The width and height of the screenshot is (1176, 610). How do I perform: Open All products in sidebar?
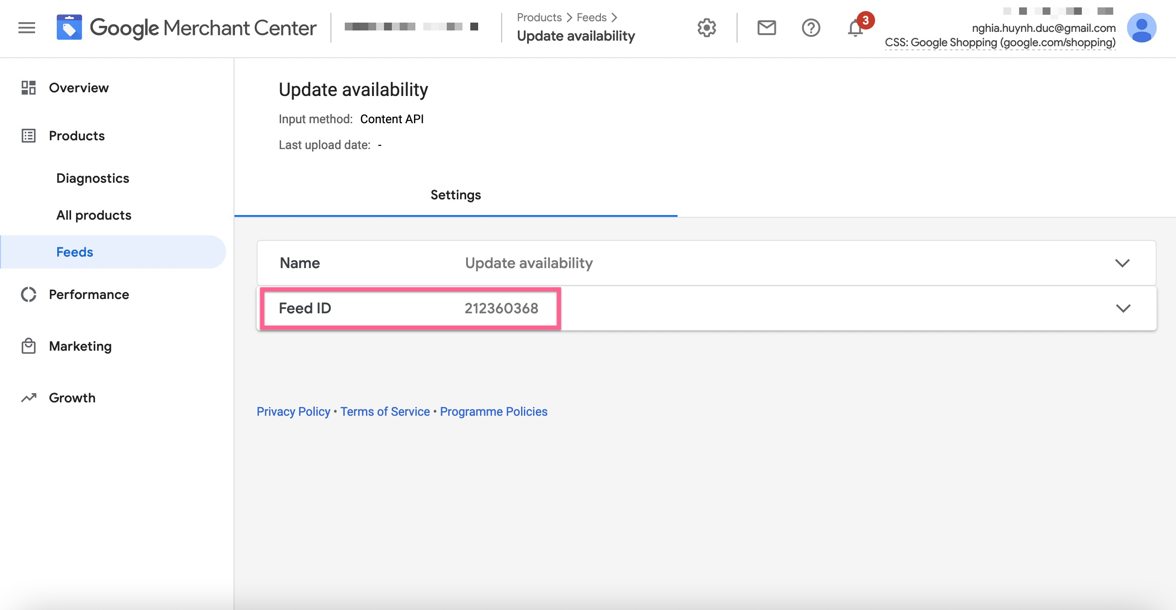94,215
